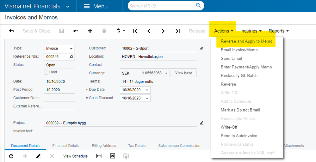Image resolution: width=316 pixels, height=162 pixels.
Task: Click Export to Excel grid icon
Action: pyautogui.click(x=113, y=156)
